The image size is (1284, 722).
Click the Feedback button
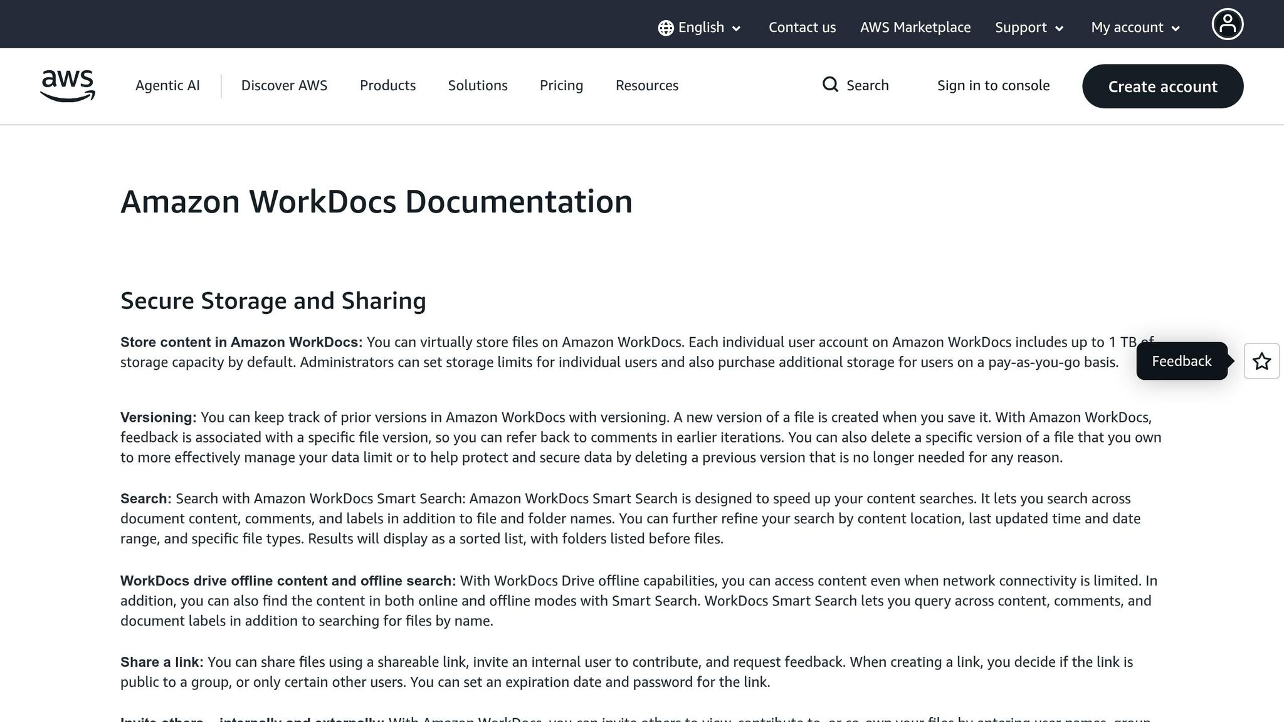tap(1182, 361)
